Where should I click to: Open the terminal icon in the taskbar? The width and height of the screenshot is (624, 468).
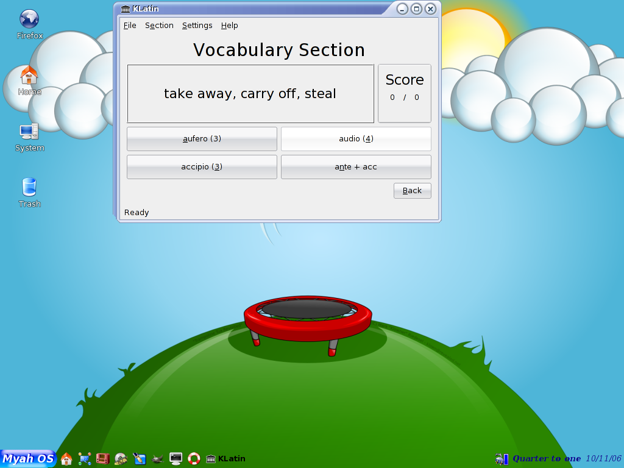tap(175, 459)
